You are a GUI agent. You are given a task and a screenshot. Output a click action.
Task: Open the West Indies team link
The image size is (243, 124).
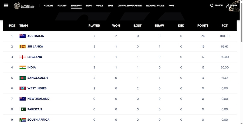37,88
